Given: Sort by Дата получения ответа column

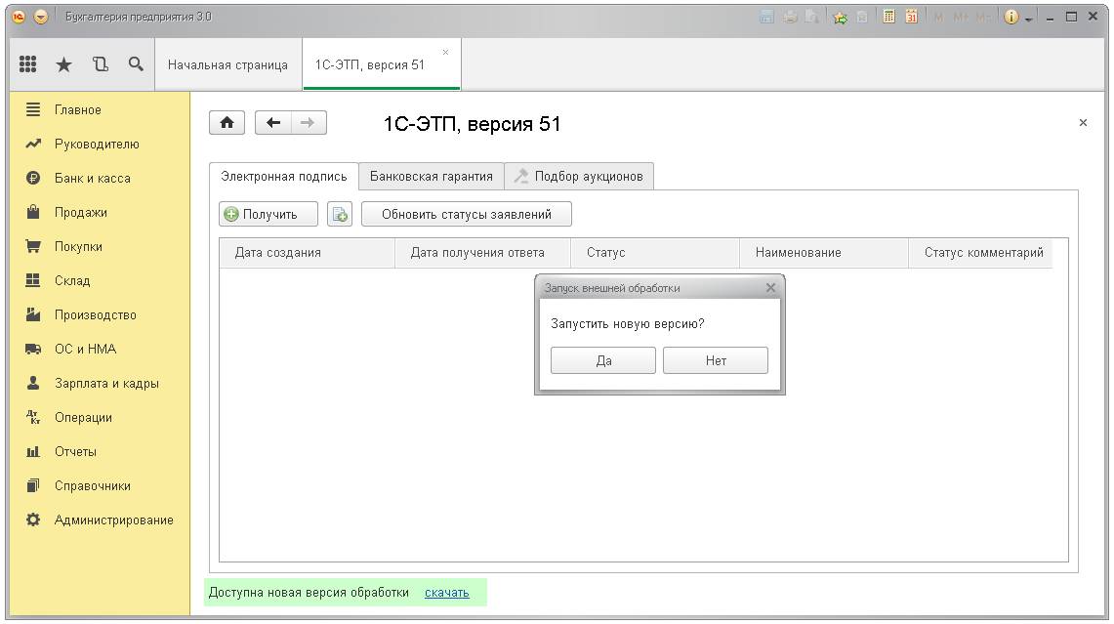Looking at the screenshot, I should click(x=482, y=252).
